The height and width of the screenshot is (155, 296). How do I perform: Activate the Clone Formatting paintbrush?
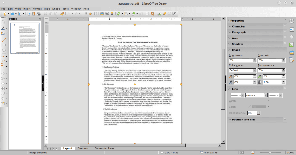point(62,14)
